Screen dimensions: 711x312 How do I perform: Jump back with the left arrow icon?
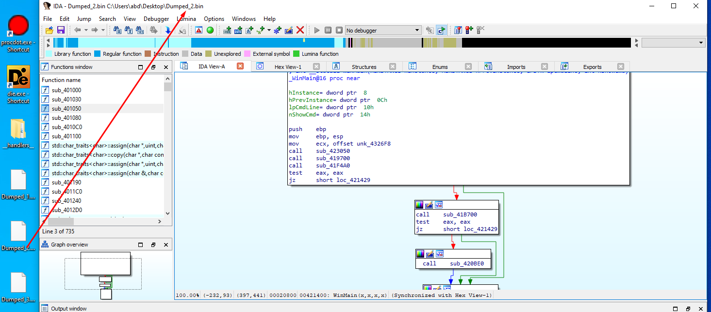(x=78, y=30)
